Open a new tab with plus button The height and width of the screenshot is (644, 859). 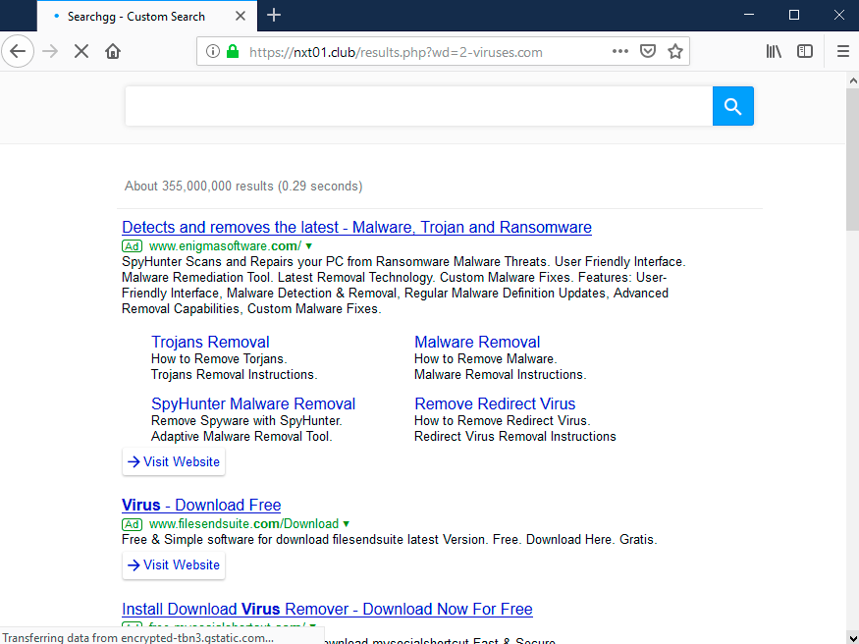tap(274, 15)
